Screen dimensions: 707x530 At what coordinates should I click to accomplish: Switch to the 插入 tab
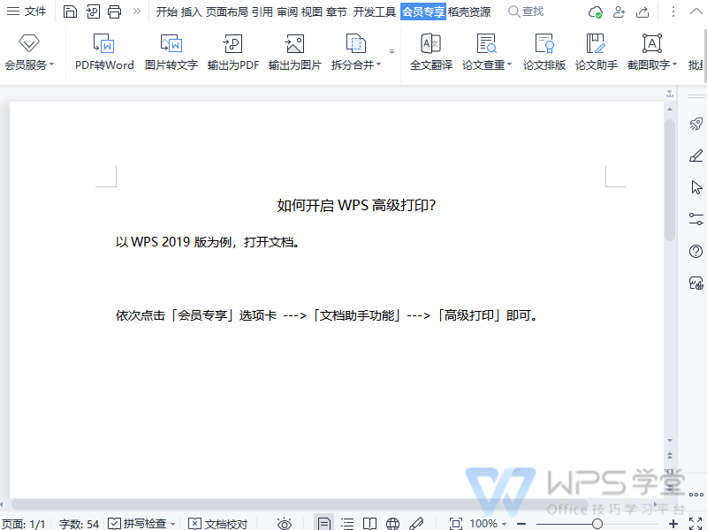pyautogui.click(x=191, y=11)
